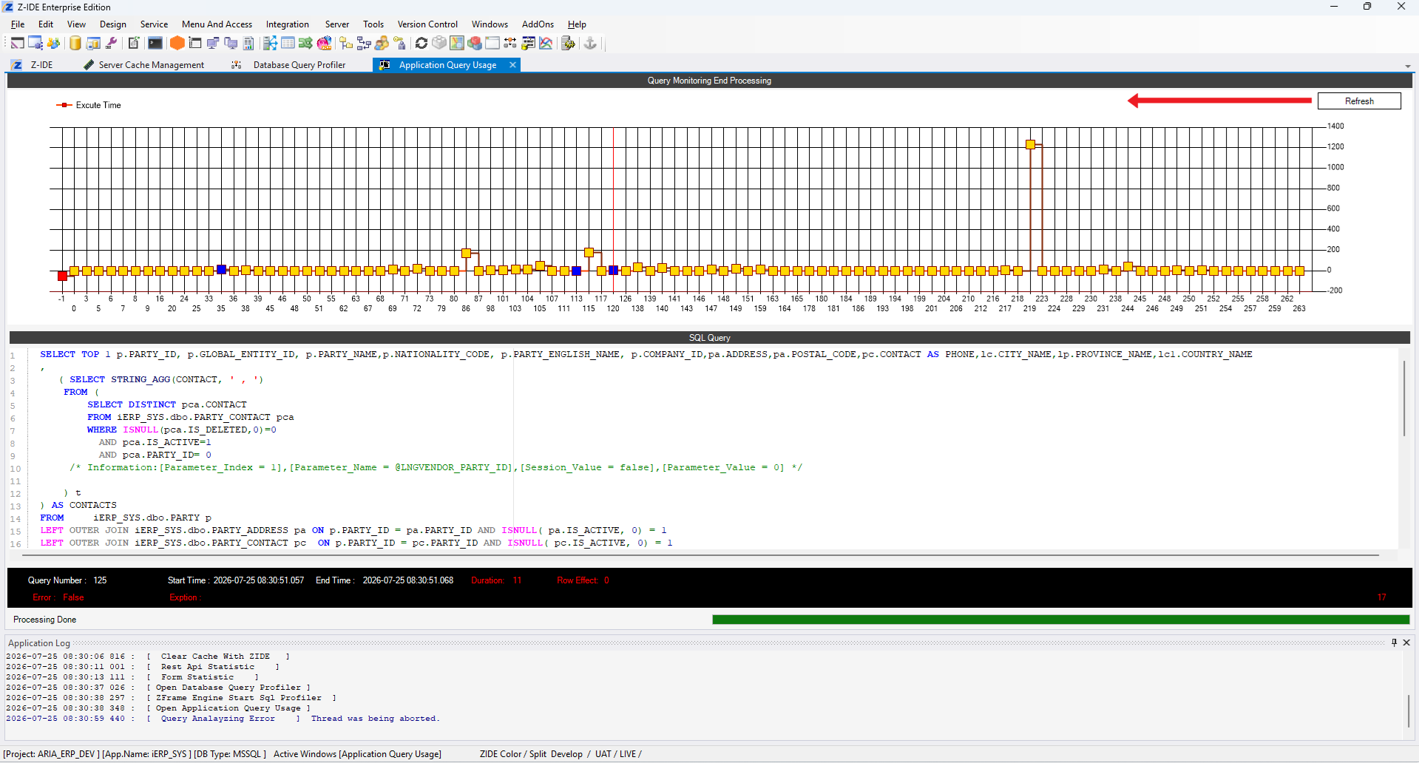The height and width of the screenshot is (763, 1419).
Task: Open the document tab list dropdown arrow
Action: coord(1407,66)
